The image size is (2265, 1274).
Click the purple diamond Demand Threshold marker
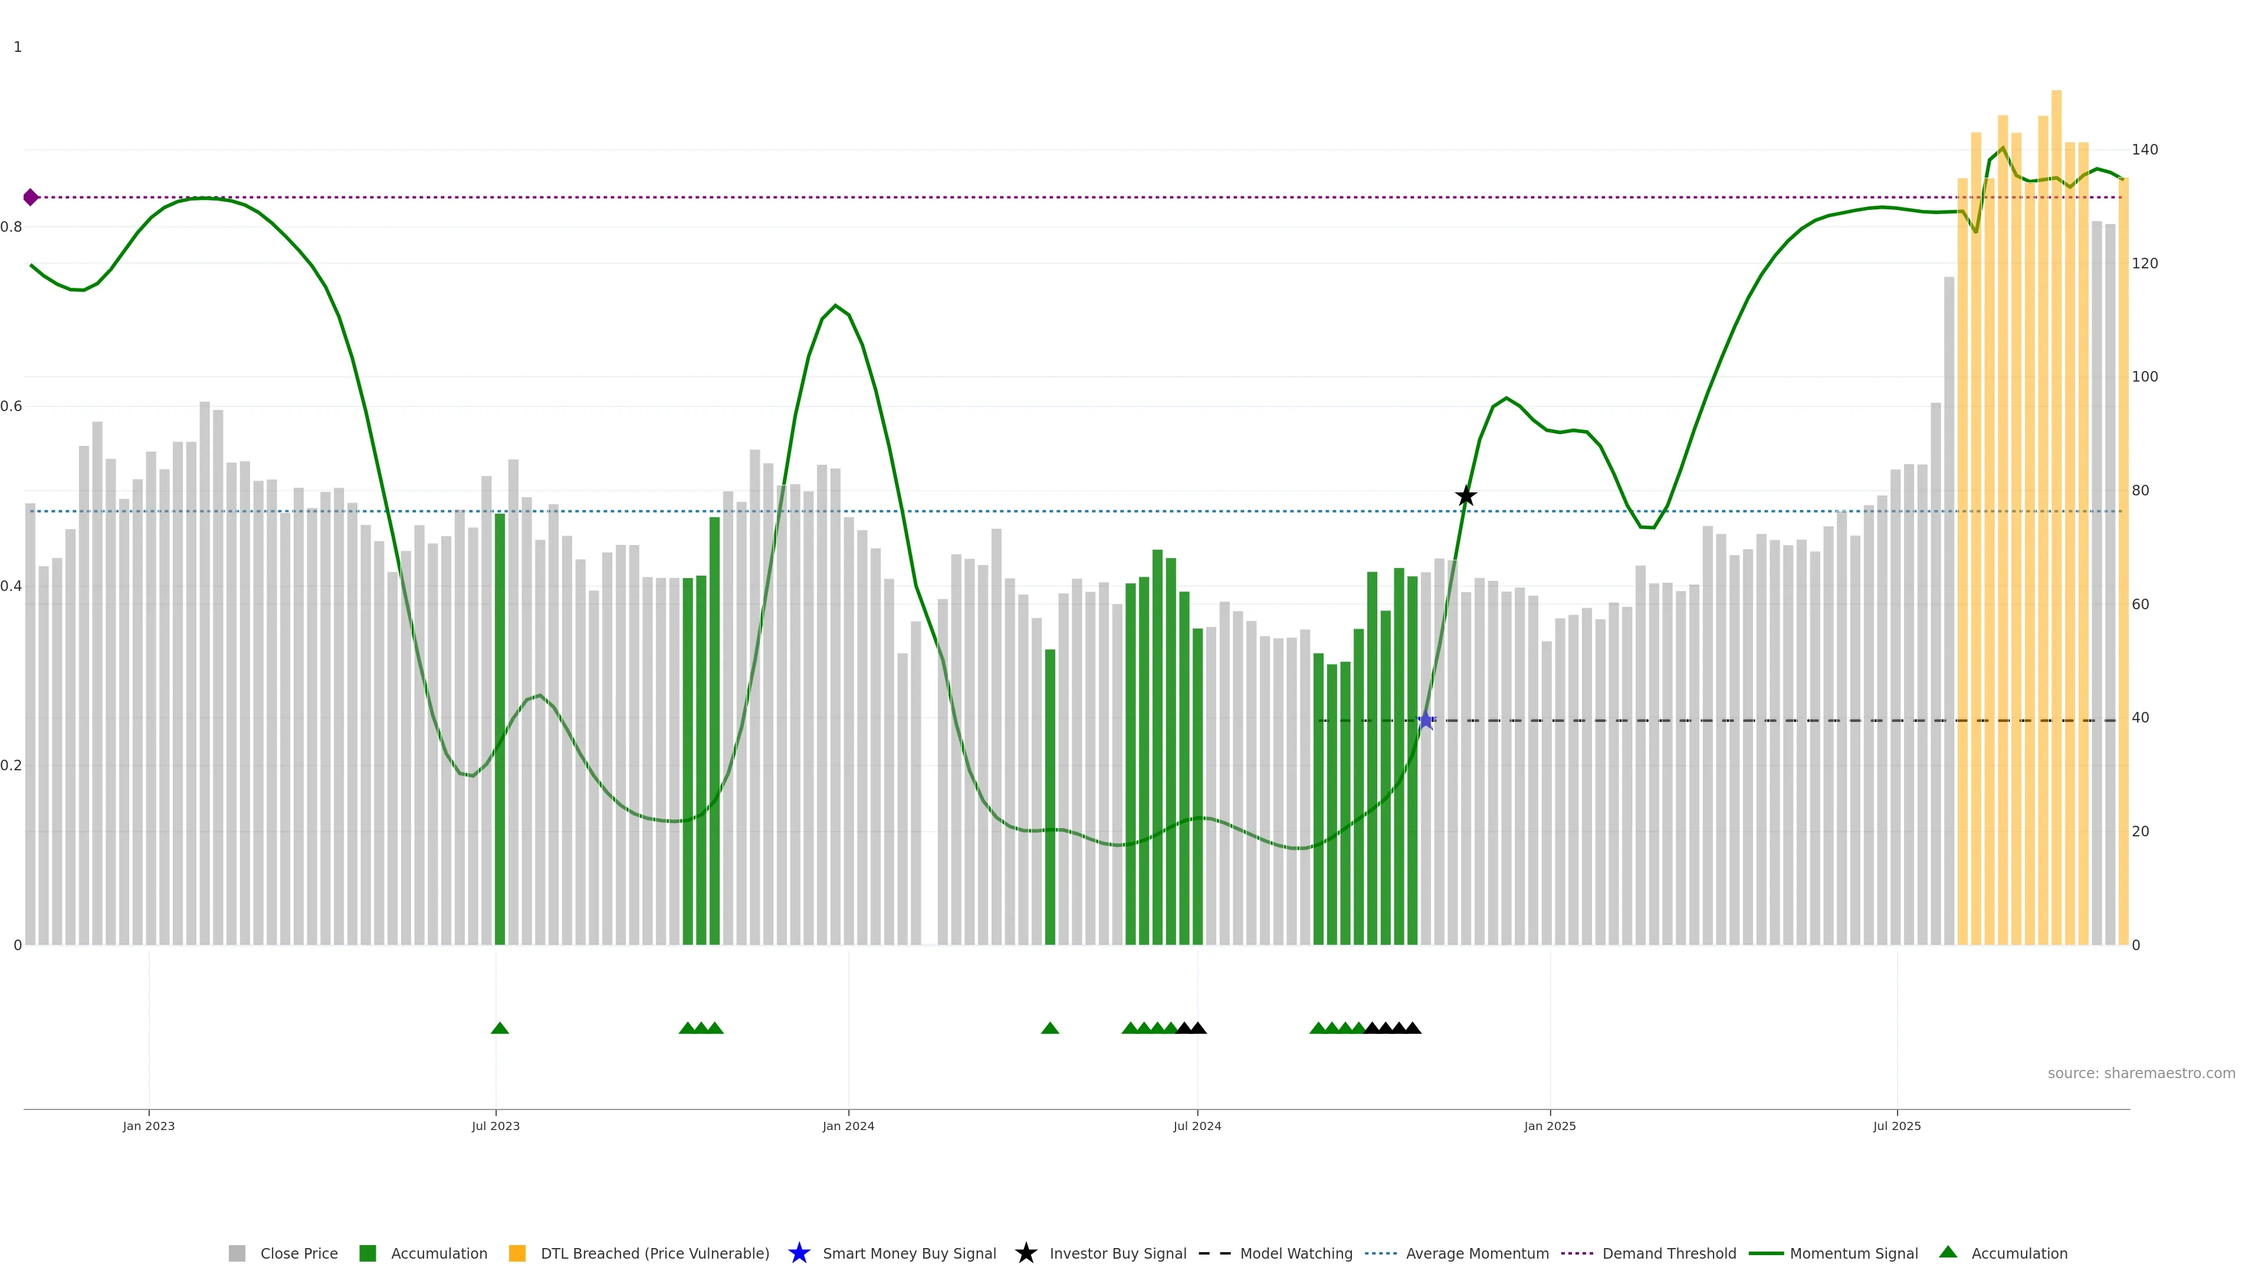point(31,197)
